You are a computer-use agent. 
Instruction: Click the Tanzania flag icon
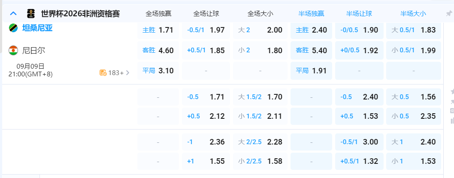[x=13, y=28]
